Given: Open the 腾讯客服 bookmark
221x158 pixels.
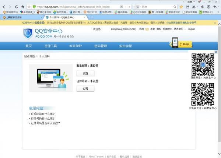Looking at the screenshot, I should coord(121,12).
